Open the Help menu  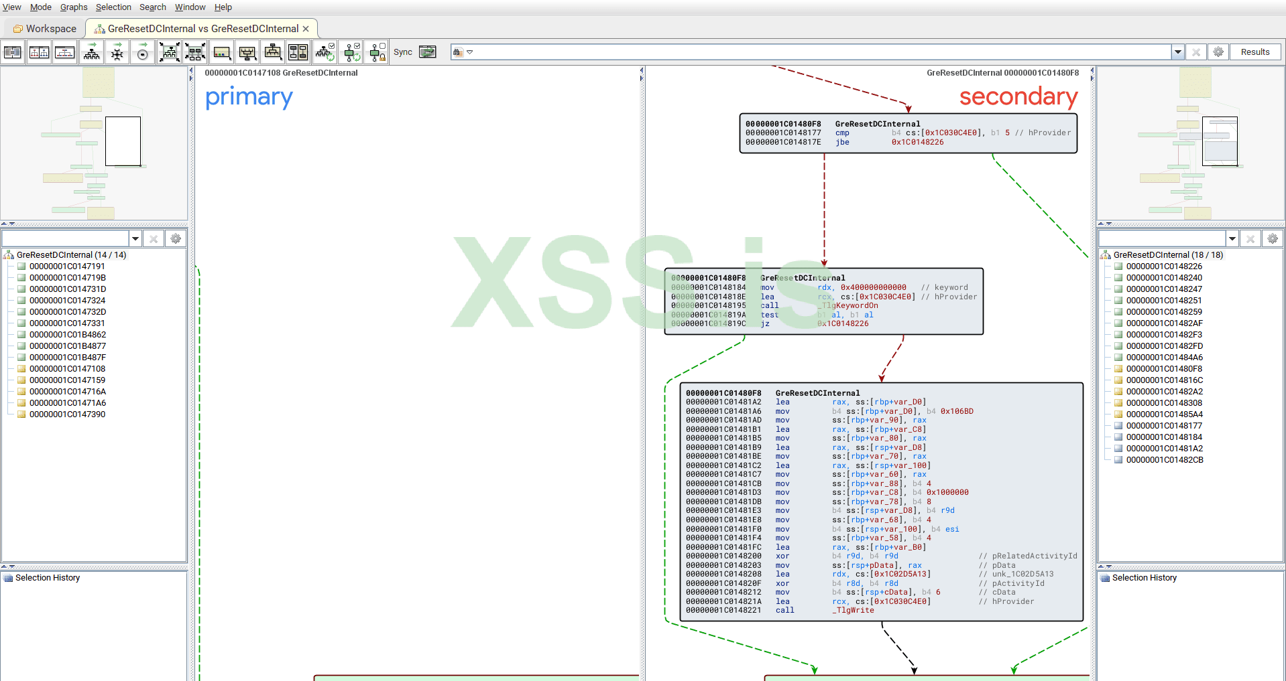pyautogui.click(x=223, y=7)
